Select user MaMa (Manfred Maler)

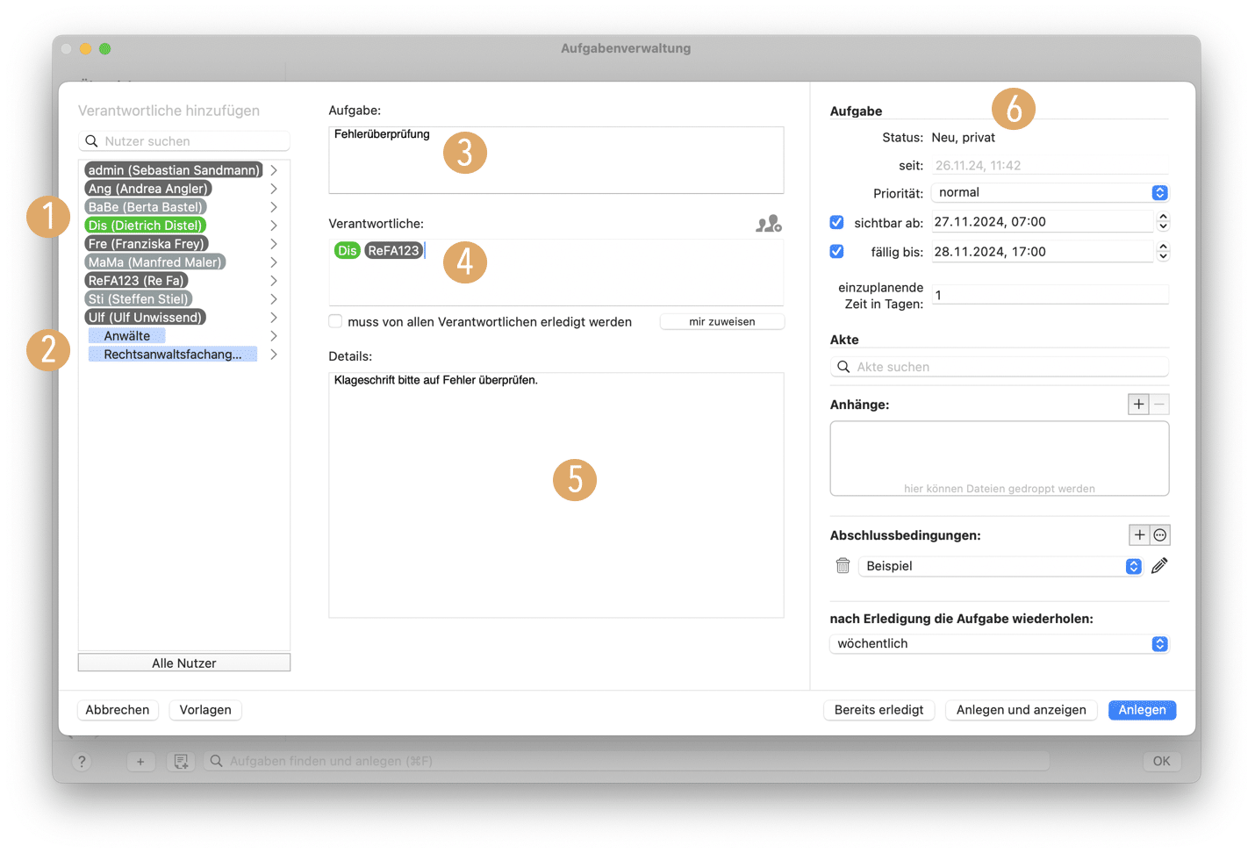155,262
